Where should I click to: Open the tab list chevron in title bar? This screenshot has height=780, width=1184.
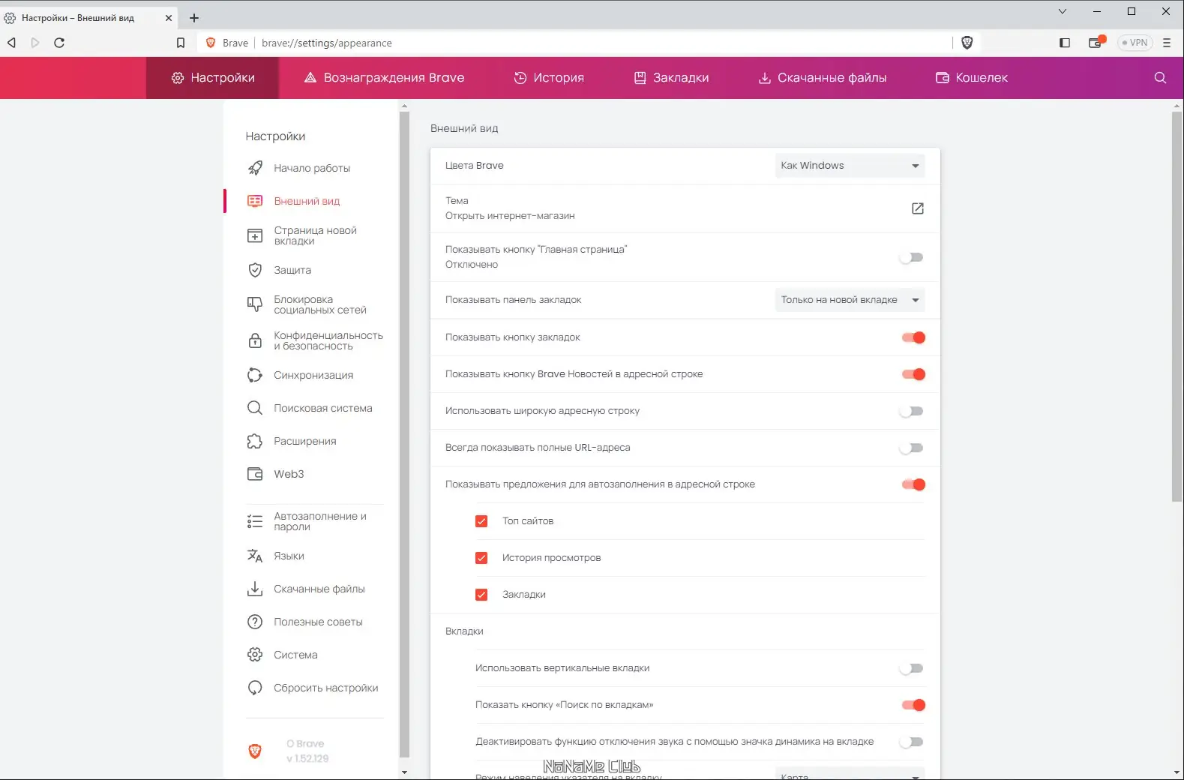click(x=1062, y=11)
